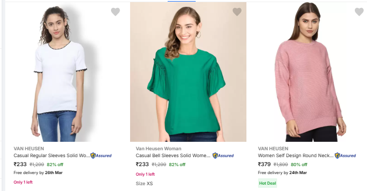Toggle wishlist heart on pink sweater

[x=359, y=12]
